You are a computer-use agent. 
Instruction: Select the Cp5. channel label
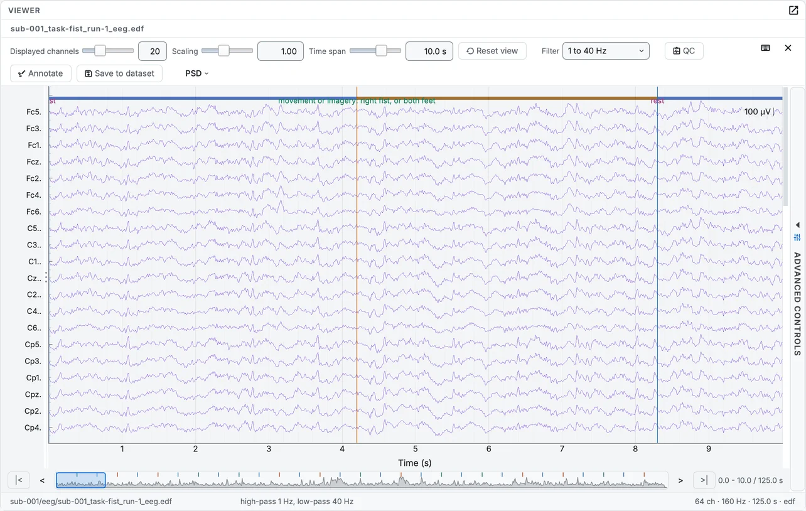(33, 345)
